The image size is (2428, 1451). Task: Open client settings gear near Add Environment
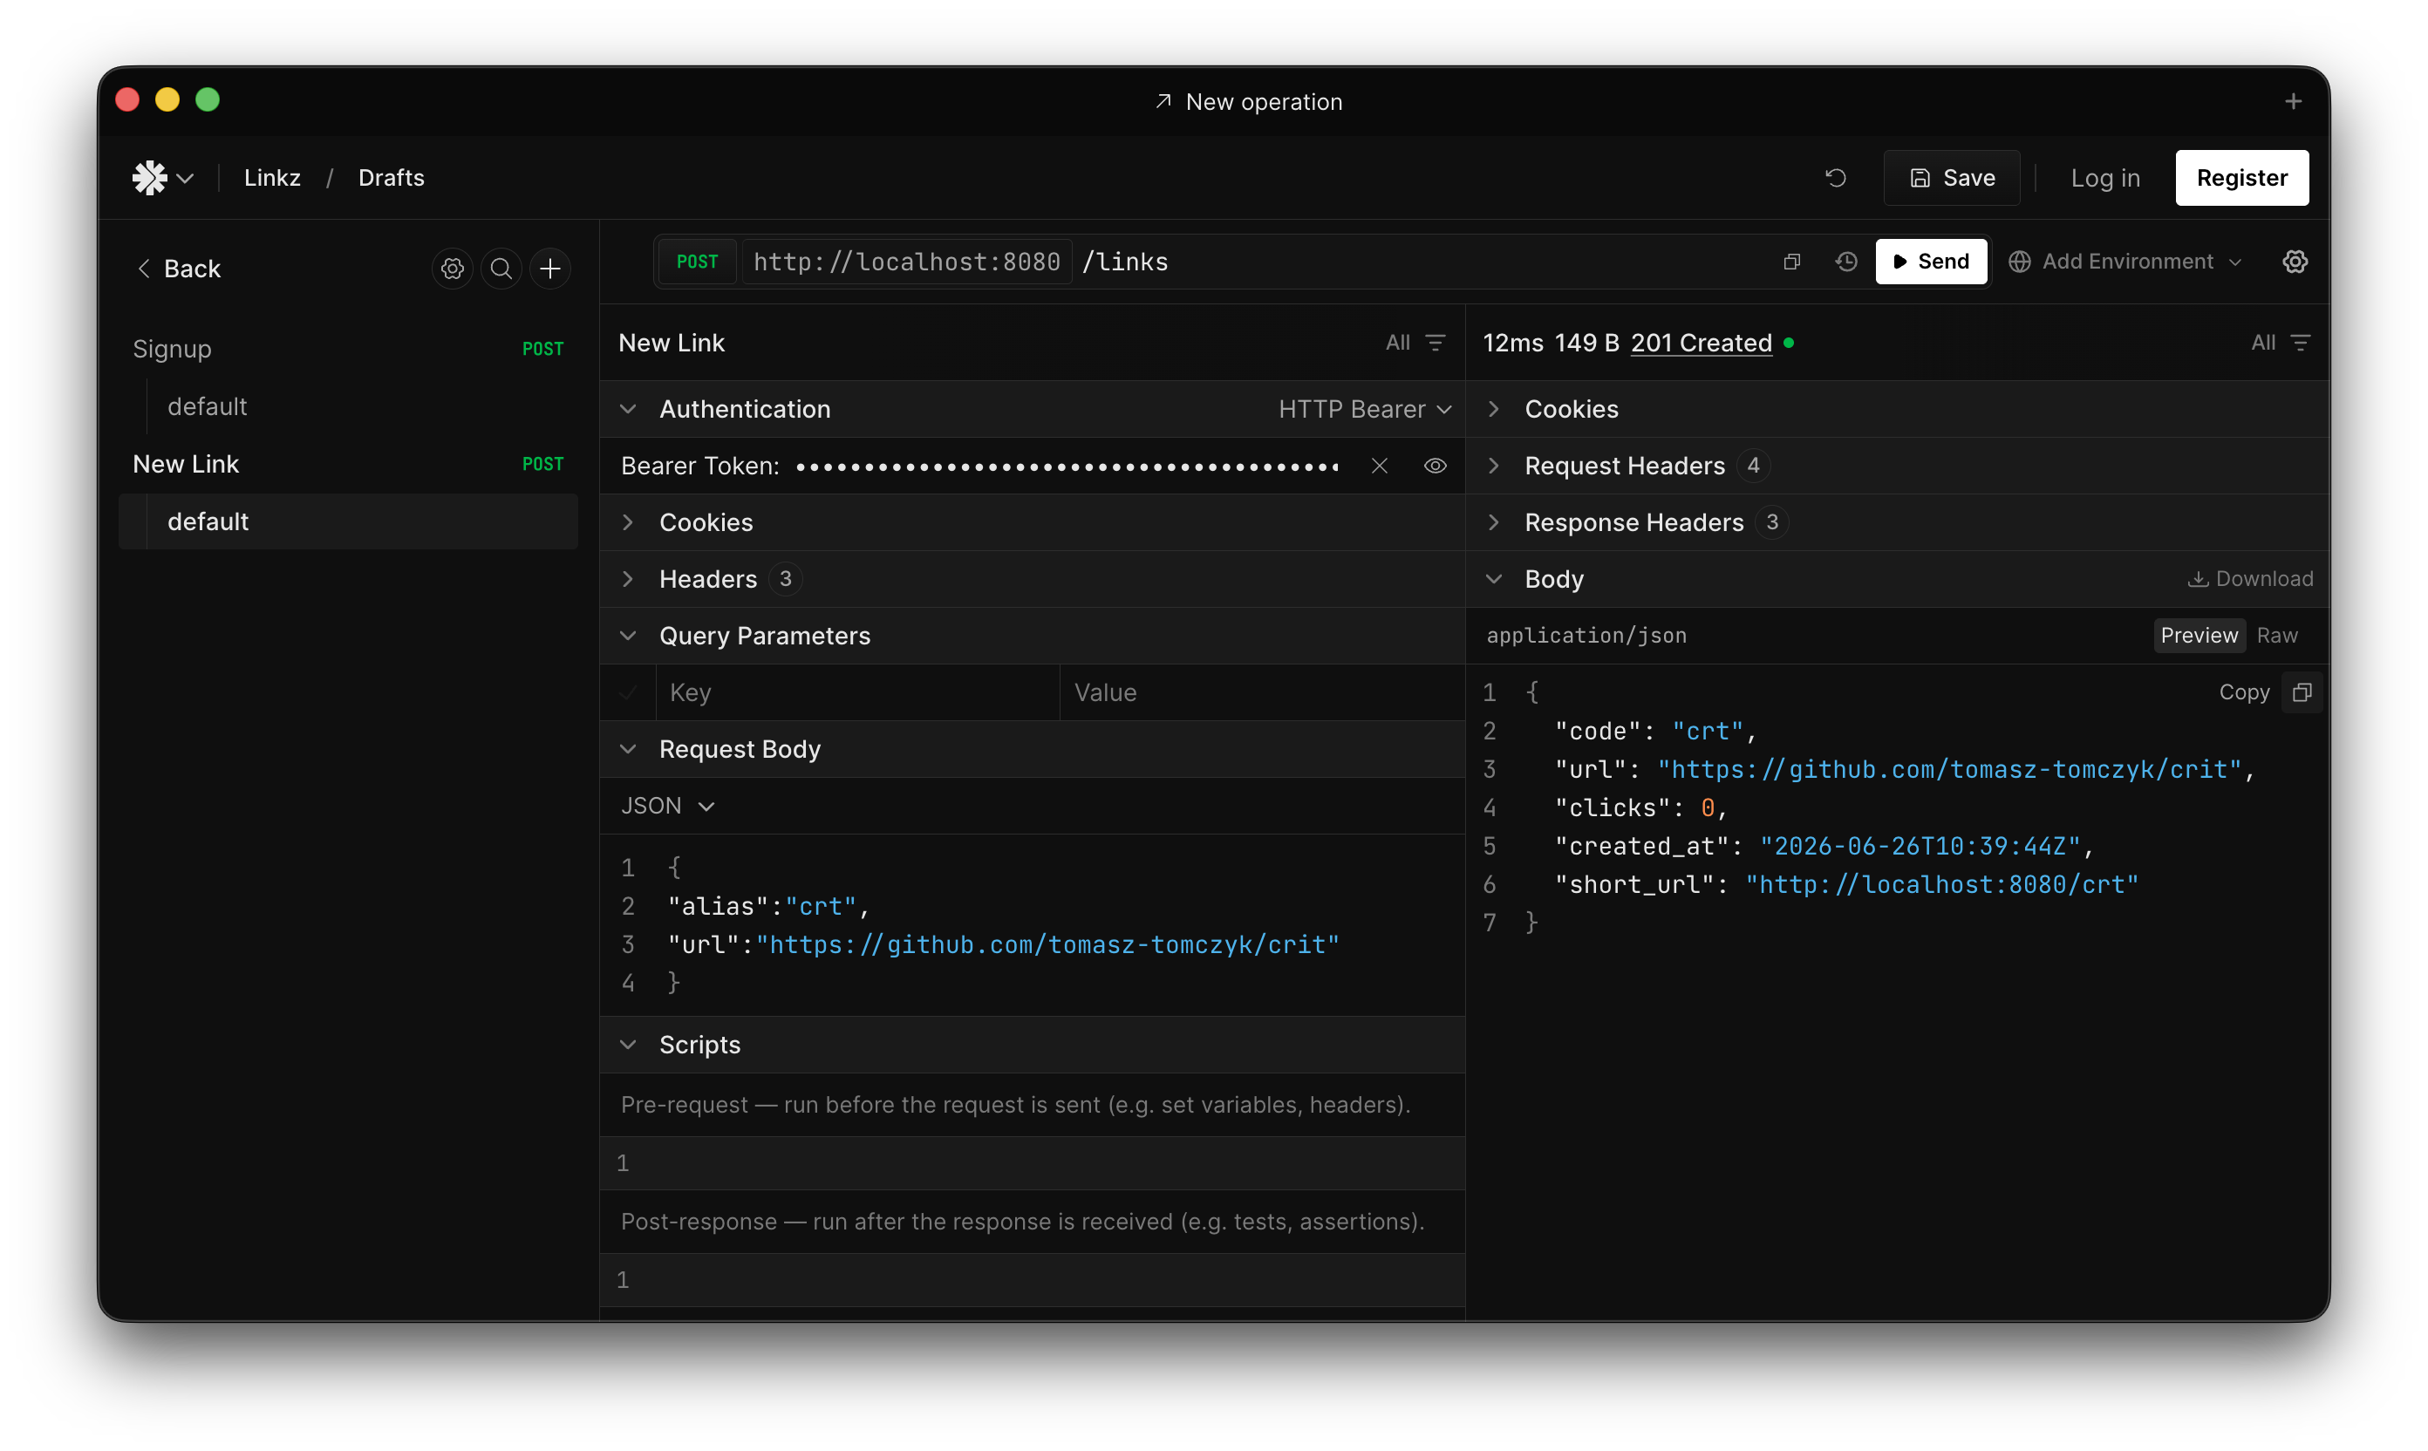tap(2294, 262)
